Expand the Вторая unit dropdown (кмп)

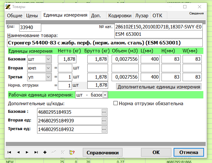(x=48, y=68)
